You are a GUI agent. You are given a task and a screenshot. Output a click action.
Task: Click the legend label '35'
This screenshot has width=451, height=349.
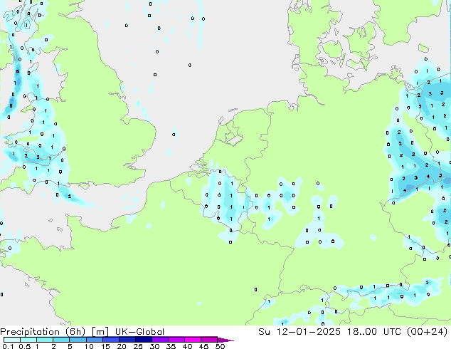click(x=171, y=346)
